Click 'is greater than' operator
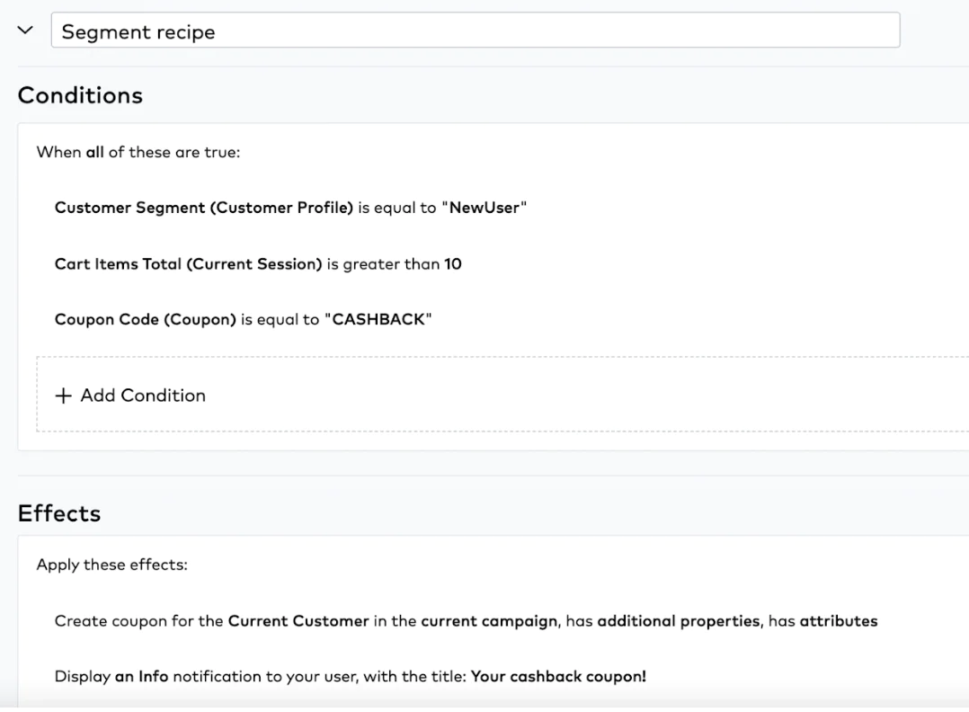Screen dimensions: 969x712 (x=383, y=263)
